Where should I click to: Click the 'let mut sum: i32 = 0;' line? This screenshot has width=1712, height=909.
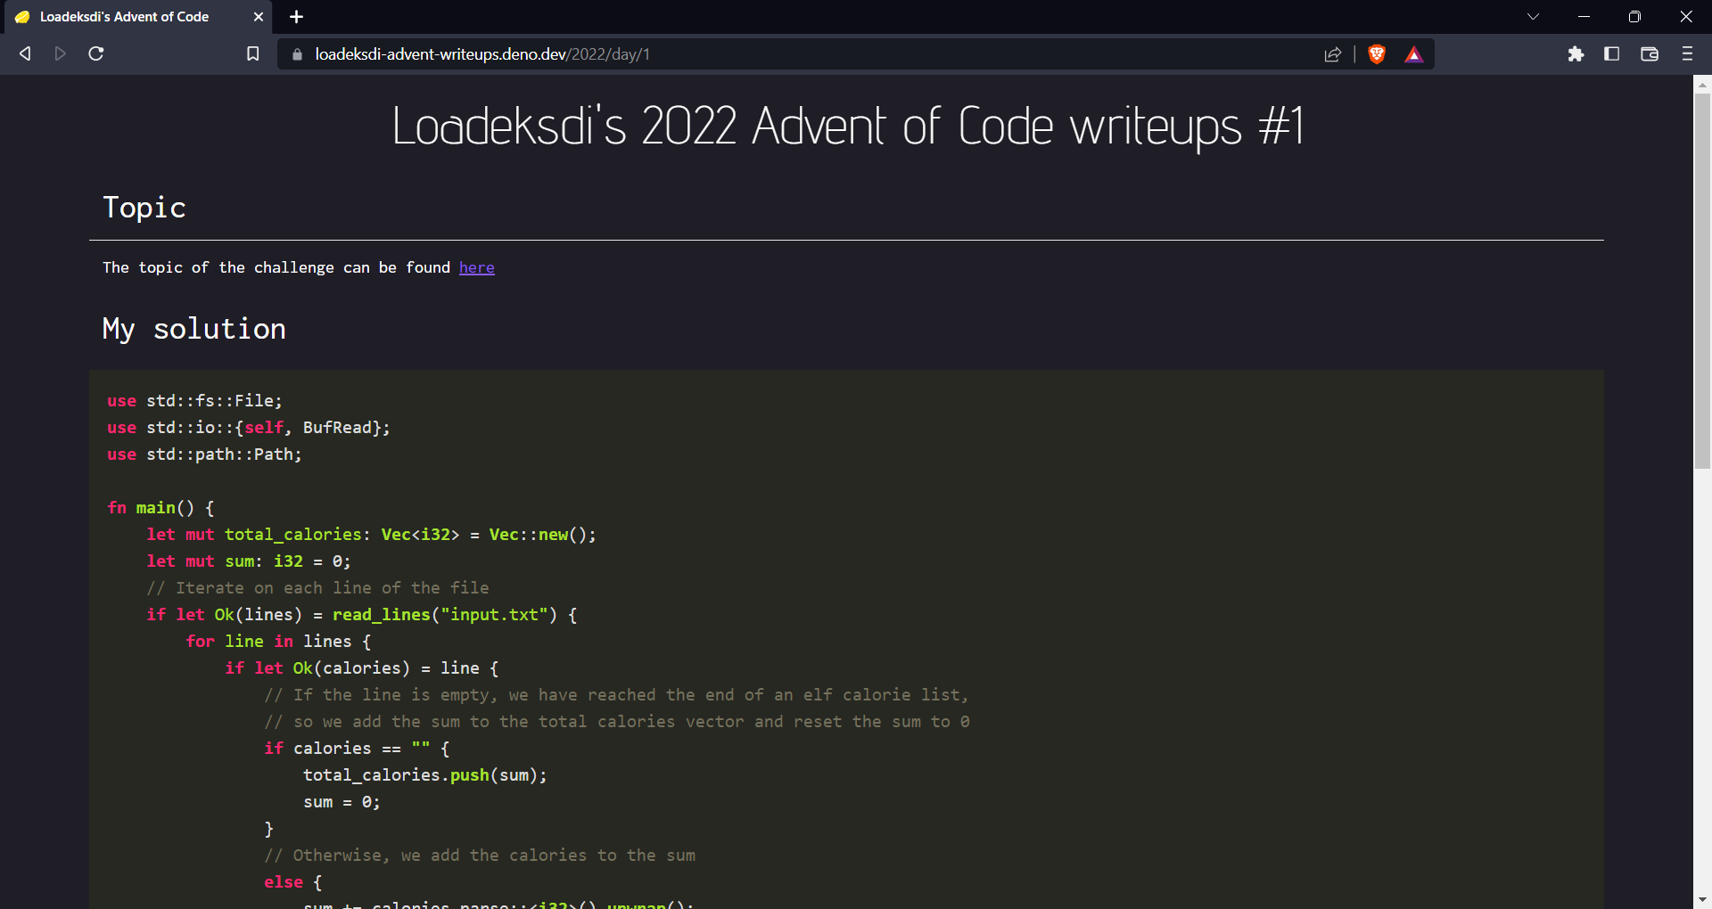point(249,561)
